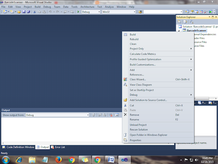218x164 pixels.
Task: Open Firefox from the taskbar
Action: (58, 160)
